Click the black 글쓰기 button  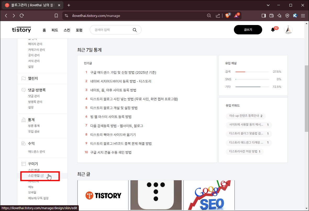point(248,30)
